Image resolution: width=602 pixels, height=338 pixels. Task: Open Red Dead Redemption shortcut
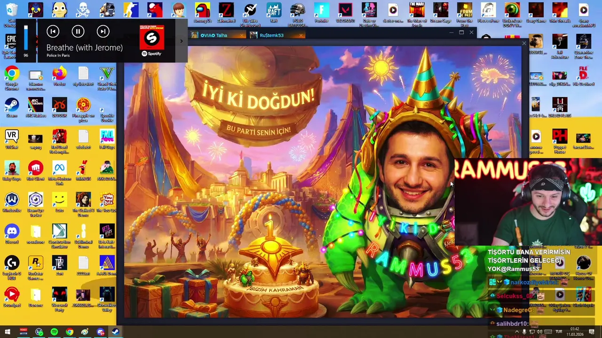[59, 142]
